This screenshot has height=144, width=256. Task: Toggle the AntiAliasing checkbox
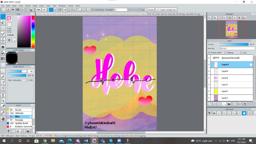coord(93,10)
